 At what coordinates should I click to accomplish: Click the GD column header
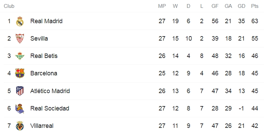241,6
